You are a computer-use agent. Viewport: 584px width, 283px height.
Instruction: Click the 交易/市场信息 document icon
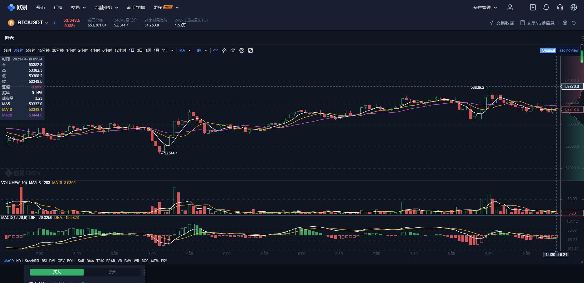point(523,23)
